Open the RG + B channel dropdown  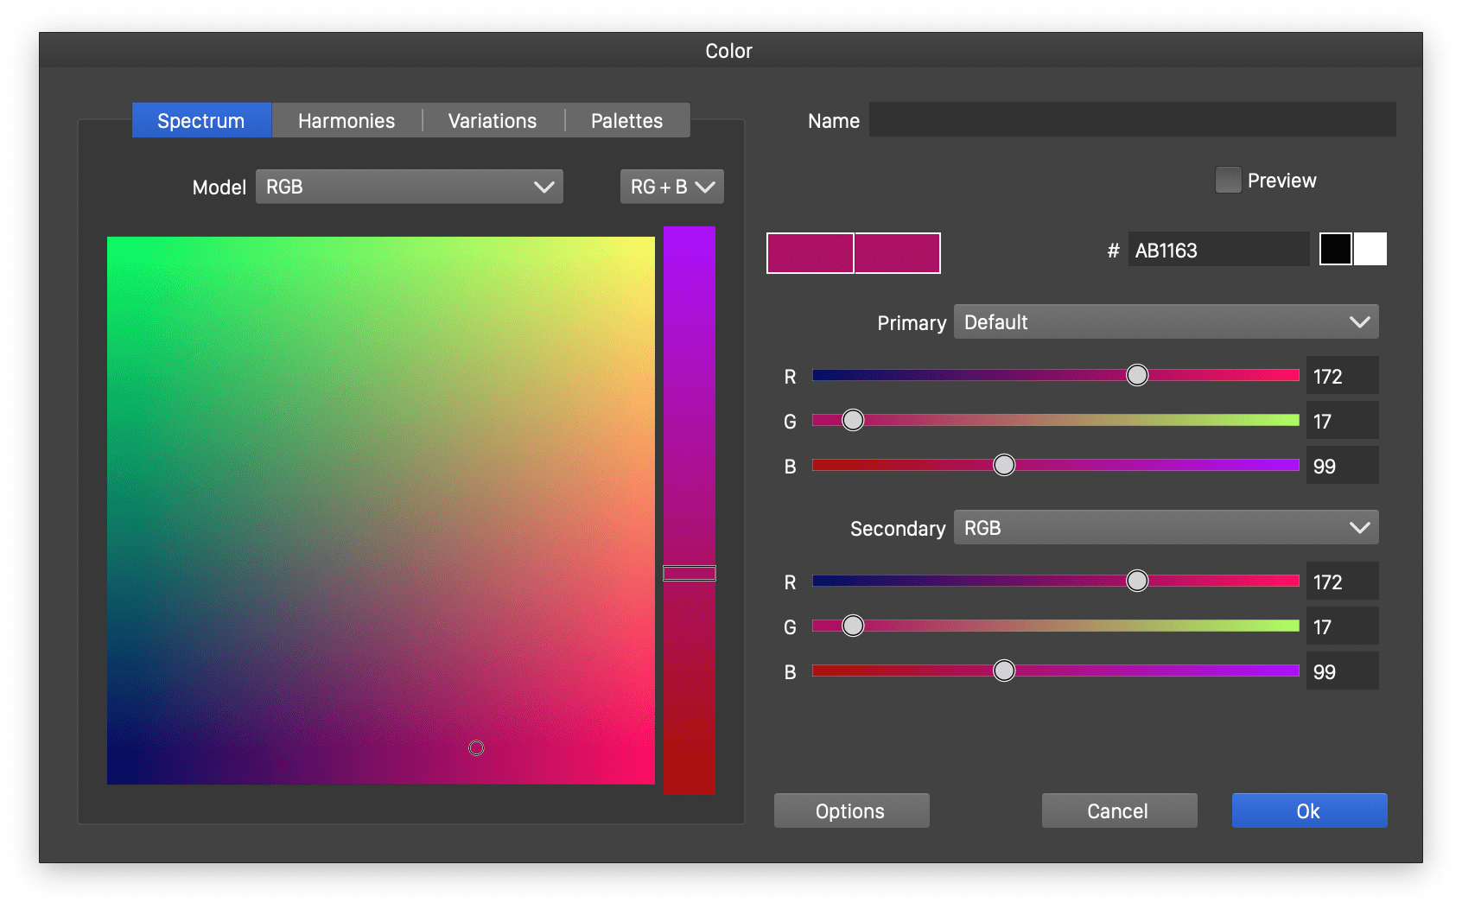click(x=671, y=186)
